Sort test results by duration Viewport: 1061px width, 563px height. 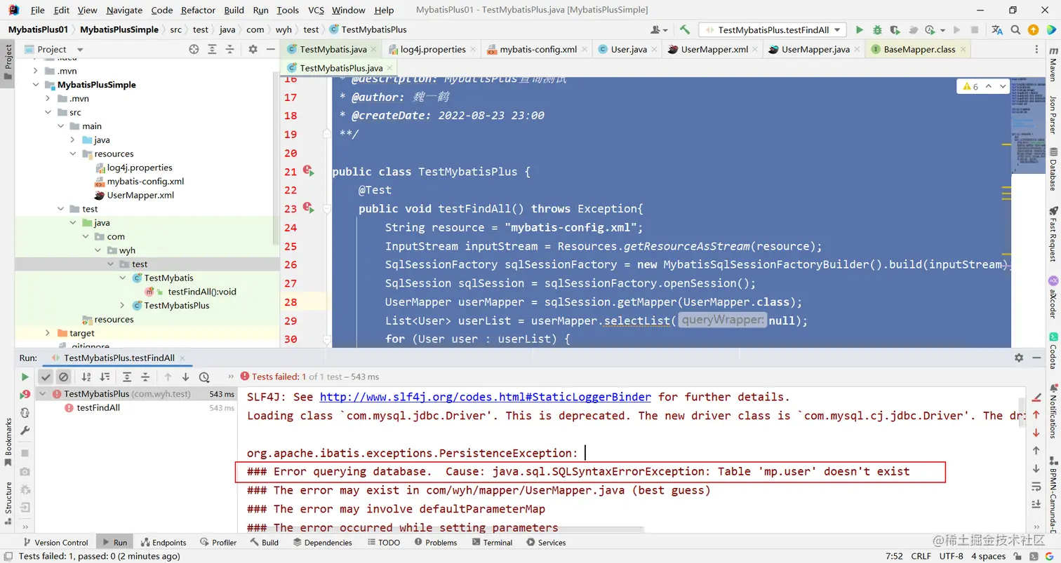coord(105,377)
